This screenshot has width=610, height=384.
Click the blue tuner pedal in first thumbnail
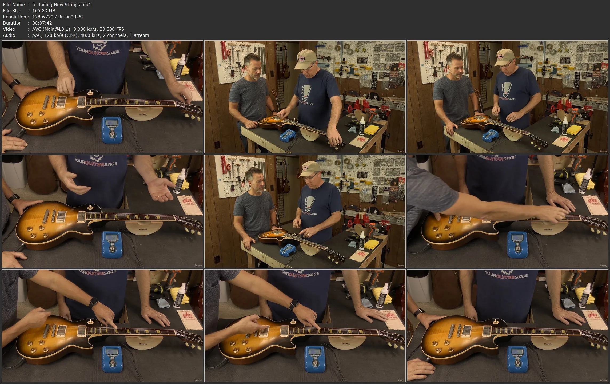point(112,130)
